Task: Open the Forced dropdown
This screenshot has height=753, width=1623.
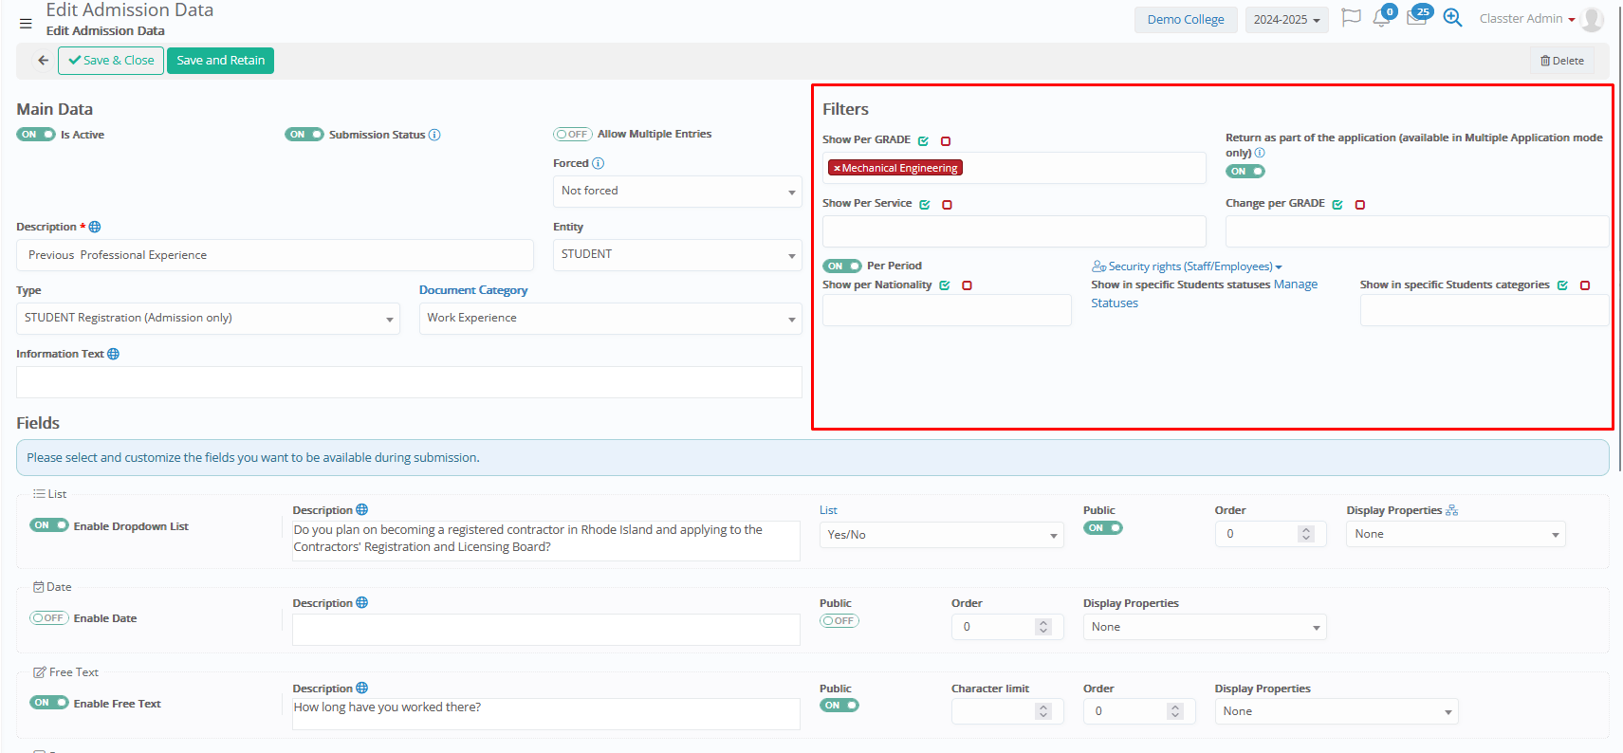Action: 676,192
